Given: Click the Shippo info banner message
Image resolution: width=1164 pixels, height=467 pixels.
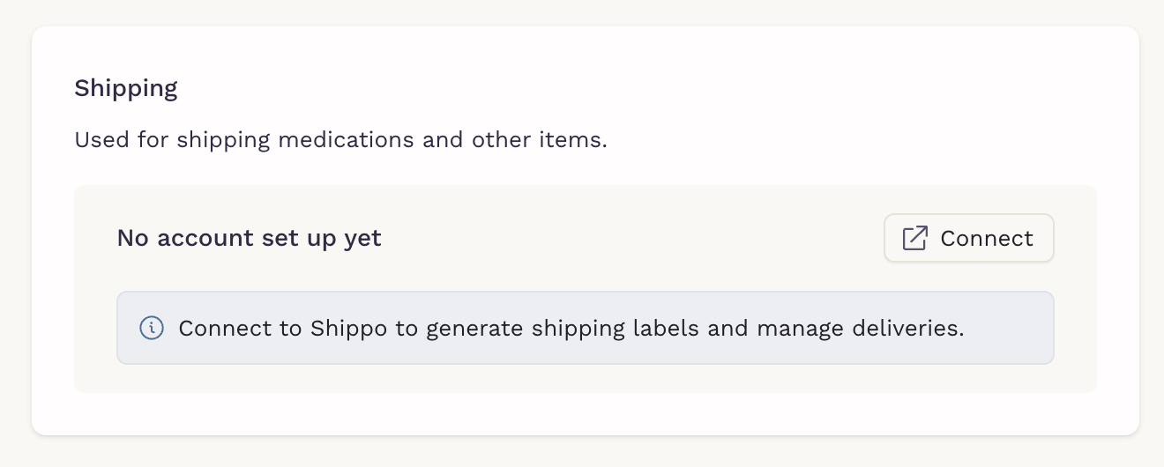Looking at the screenshot, I should 571,329.
